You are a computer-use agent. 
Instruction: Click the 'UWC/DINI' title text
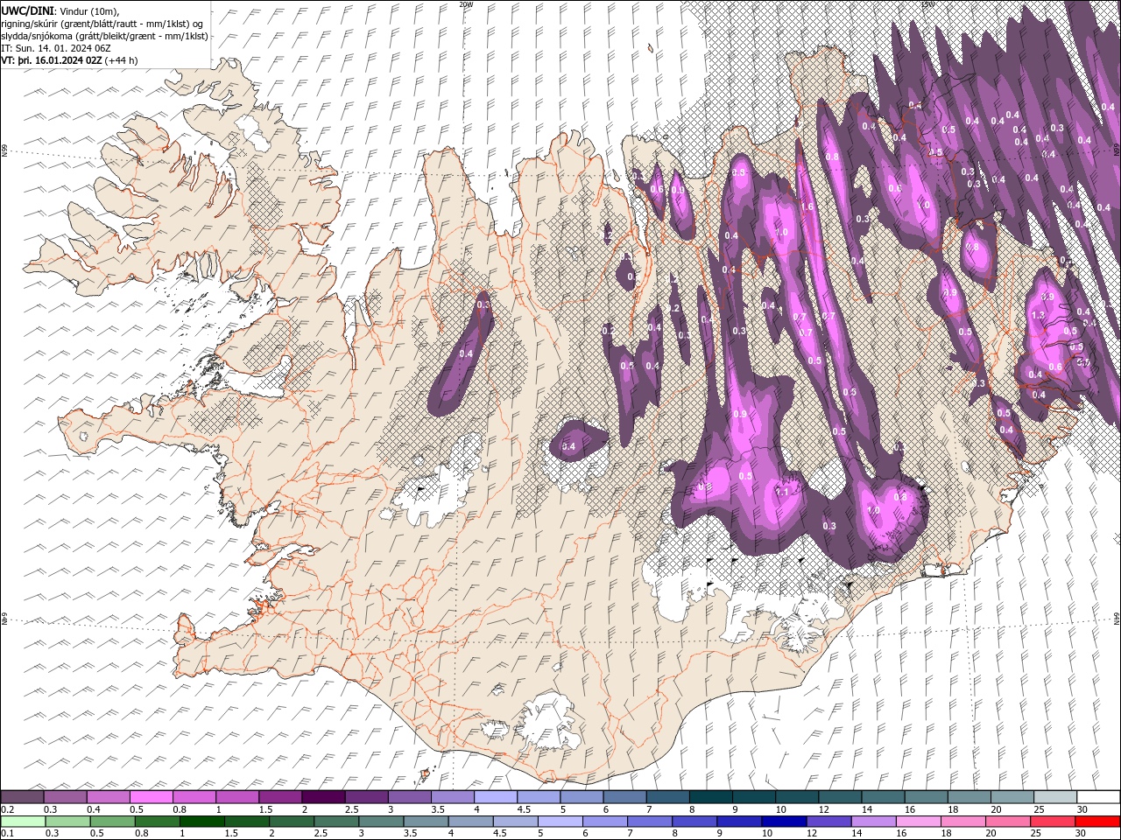[x=28, y=10]
